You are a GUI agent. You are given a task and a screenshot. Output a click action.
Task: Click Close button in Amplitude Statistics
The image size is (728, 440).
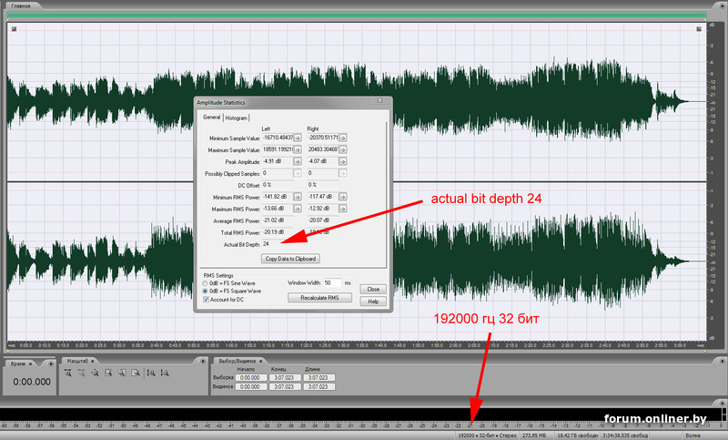click(373, 290)
